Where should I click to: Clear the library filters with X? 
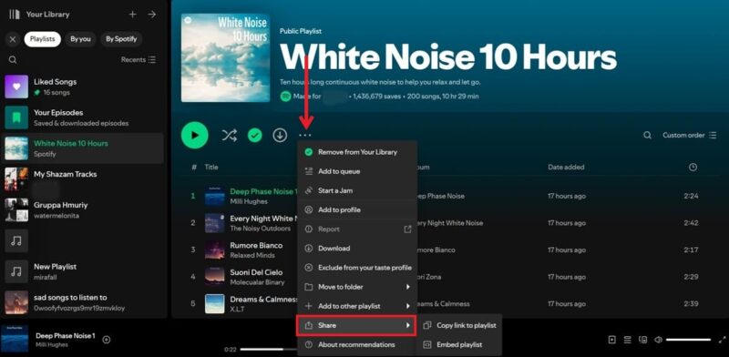click(13, 39)
